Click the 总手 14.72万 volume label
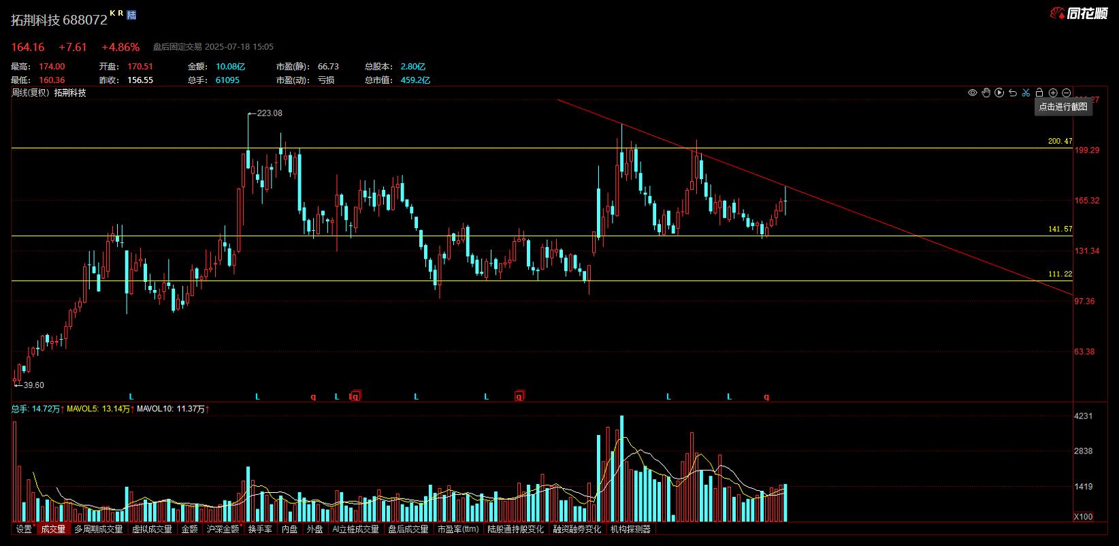 [x=37, y=409]
